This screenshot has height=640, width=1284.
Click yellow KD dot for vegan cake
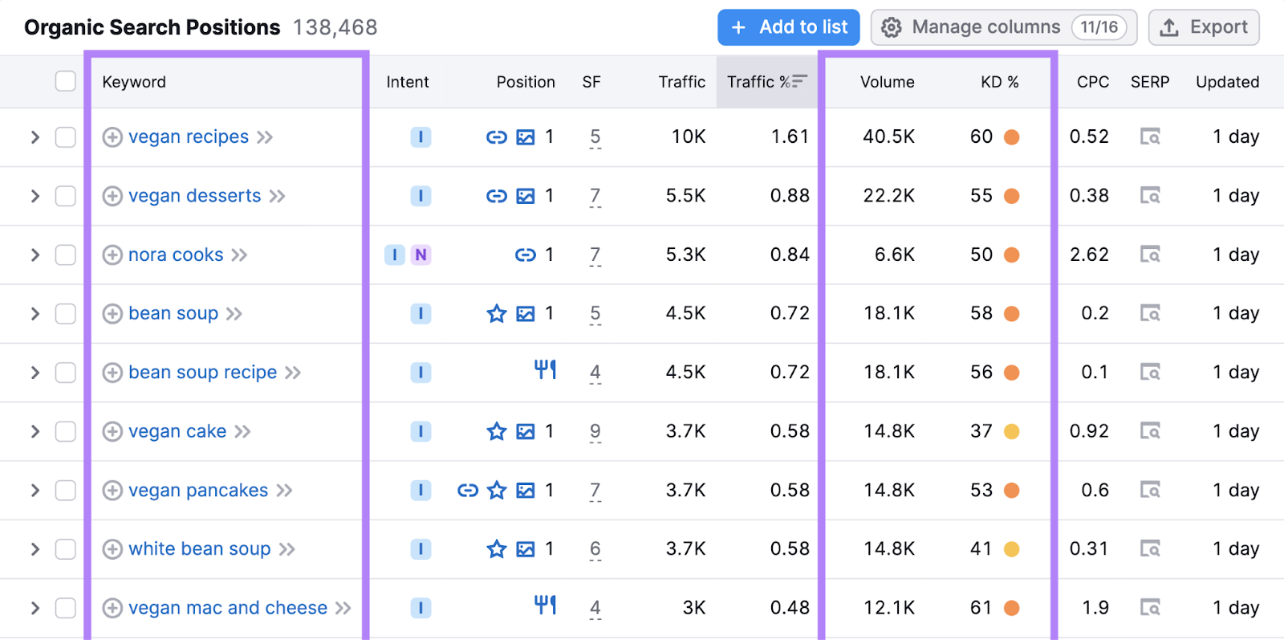coord(1012,432)
